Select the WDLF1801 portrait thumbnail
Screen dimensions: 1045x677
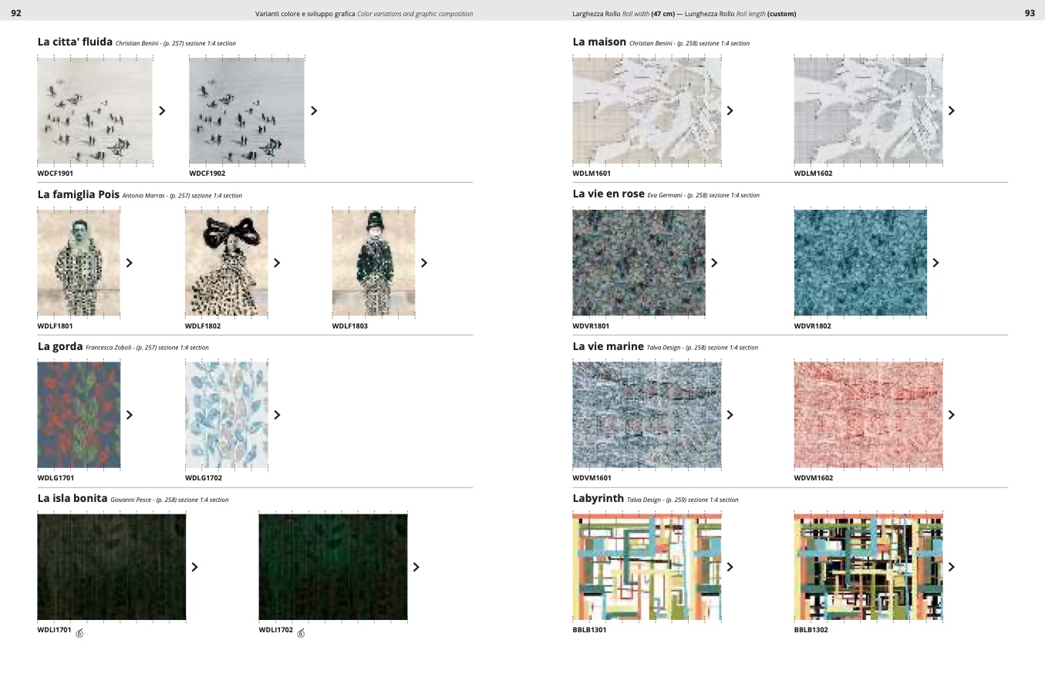(79, 262)
